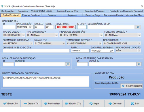Image resolution: width=144 pixels, height=112 pixels.
Task: Click the Excluir CT-e button
Action: click(x=73, y=104)
